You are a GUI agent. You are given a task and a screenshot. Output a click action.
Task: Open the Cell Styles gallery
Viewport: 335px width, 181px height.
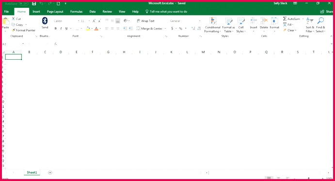pos(241,25)
